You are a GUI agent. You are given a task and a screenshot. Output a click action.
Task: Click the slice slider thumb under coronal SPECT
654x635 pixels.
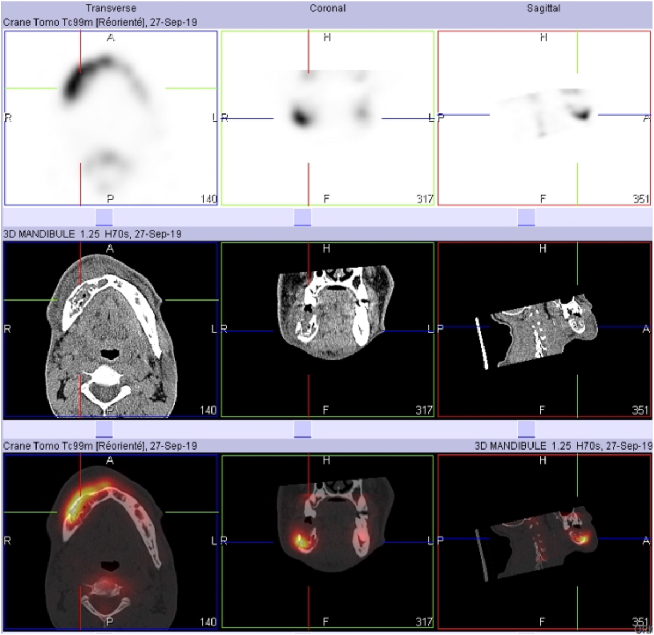(302, 217)
